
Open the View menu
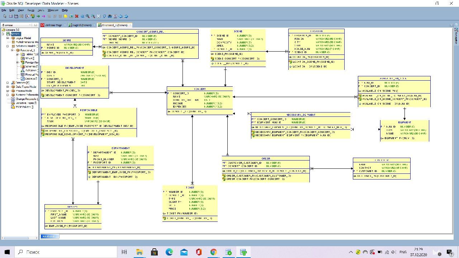[21, 10]
